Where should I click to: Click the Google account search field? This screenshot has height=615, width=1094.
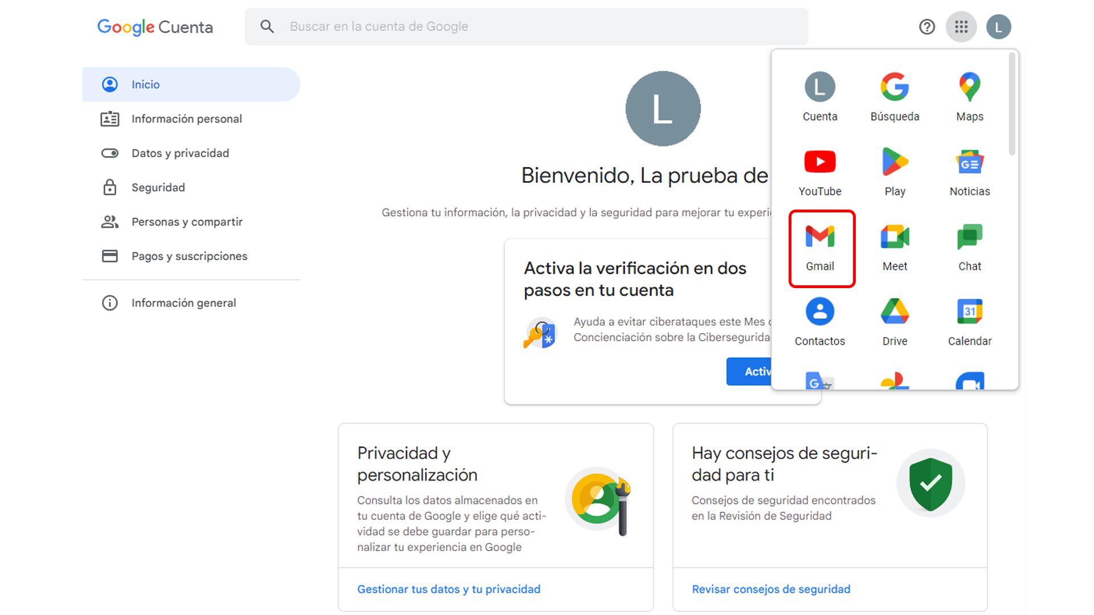pos(513,26)
